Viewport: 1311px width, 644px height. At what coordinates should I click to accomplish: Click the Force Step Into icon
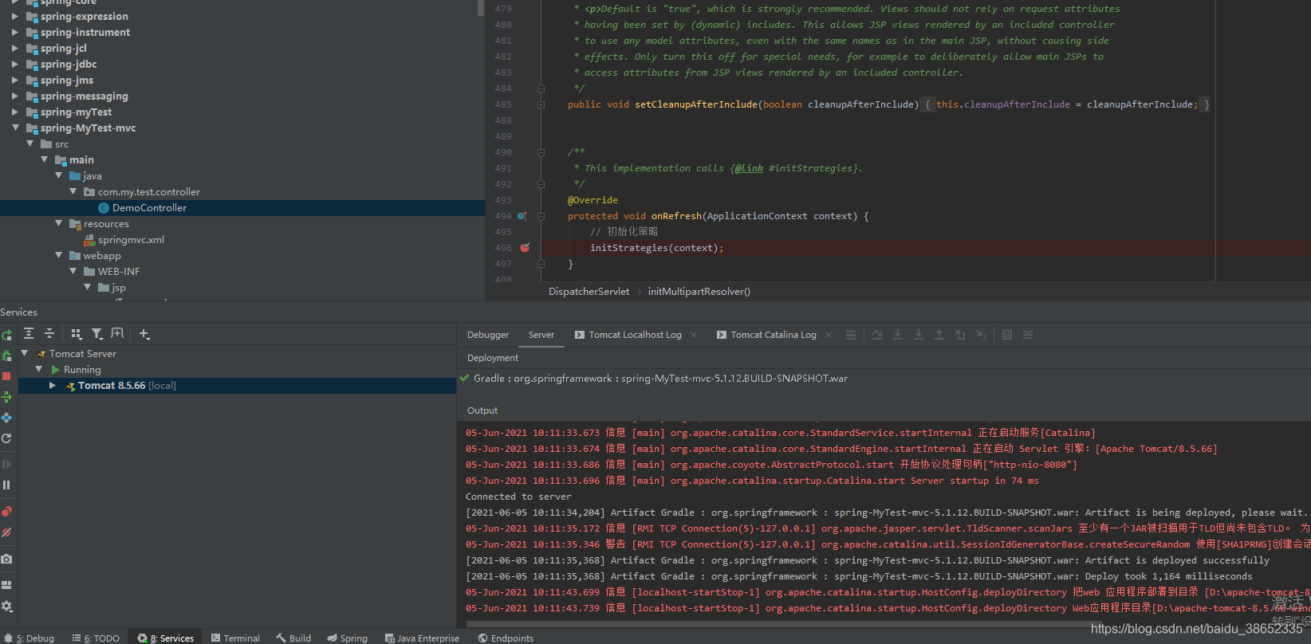tap(919, 335)
